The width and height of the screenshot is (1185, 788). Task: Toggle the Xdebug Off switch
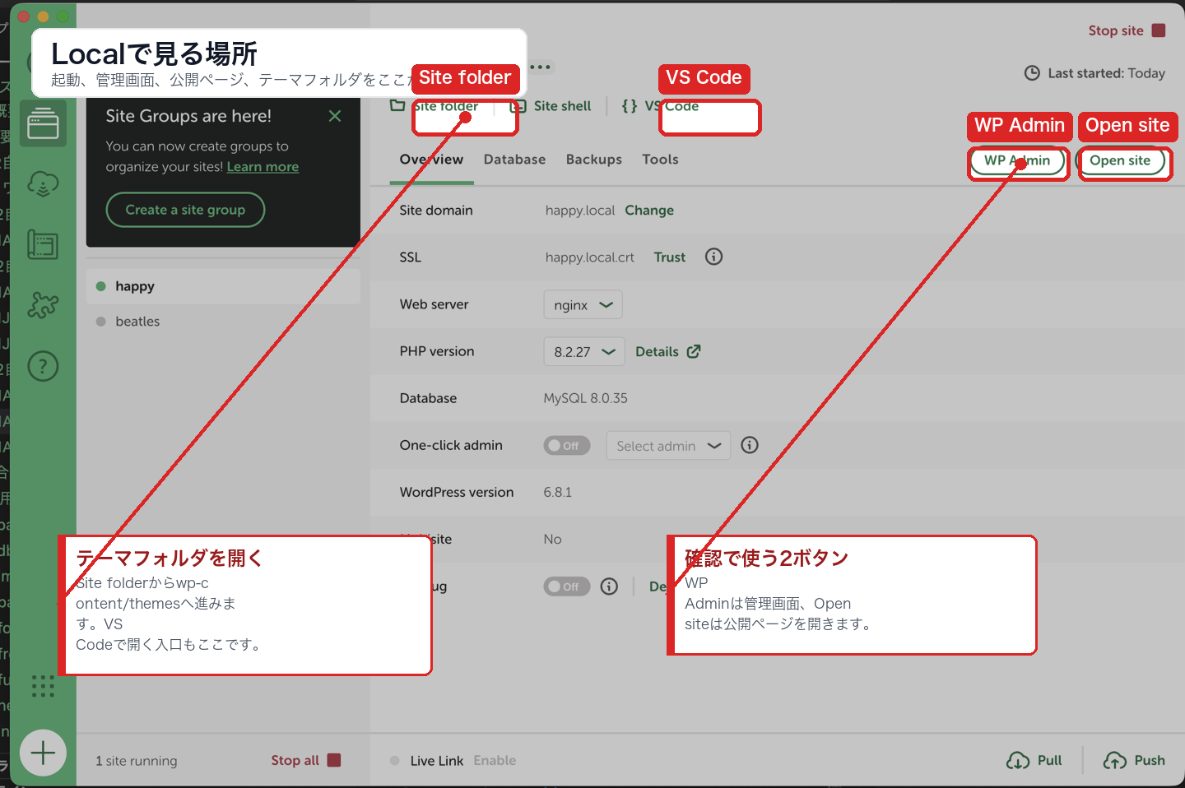click(567, 586)
